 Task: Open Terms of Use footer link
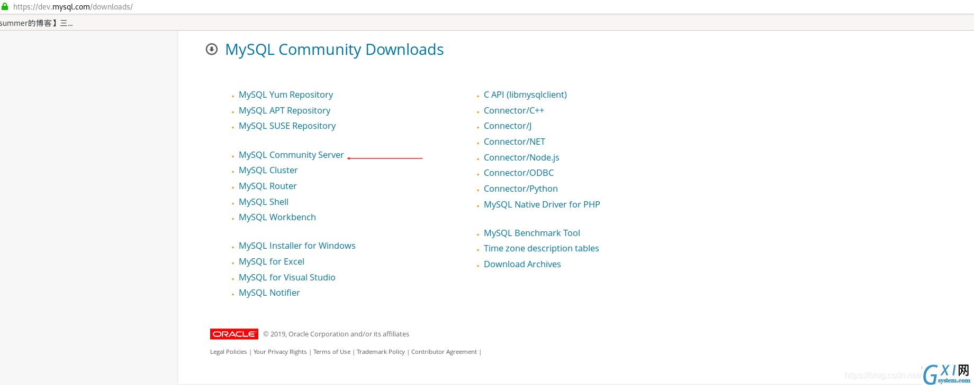[x=332, y=352]
